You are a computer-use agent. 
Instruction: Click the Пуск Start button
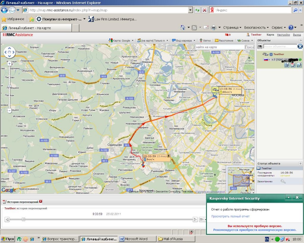tap(8, 239)
